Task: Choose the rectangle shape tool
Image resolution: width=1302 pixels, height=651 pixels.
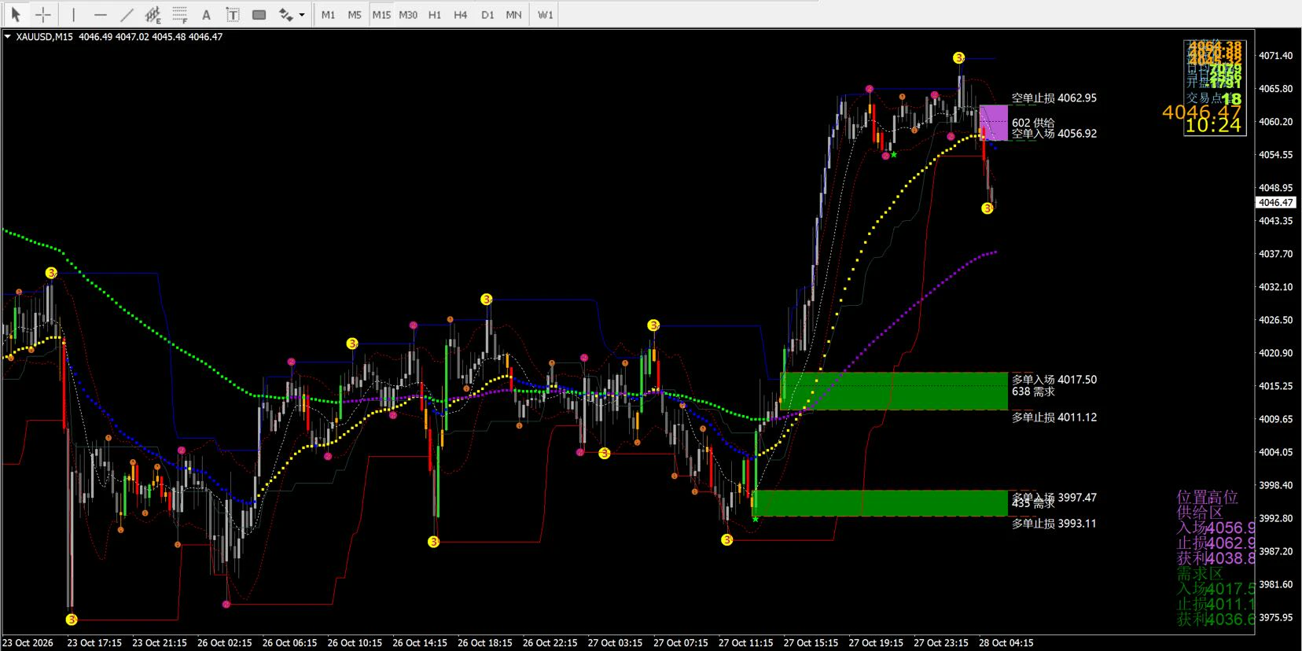Action: [x=259, y=14]
